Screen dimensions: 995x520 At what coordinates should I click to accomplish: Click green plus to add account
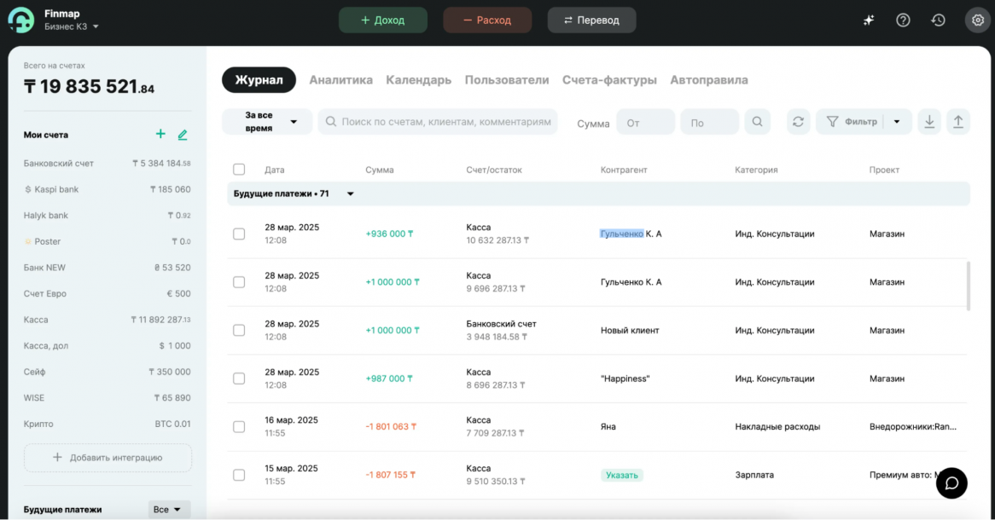pyautogui.click(x=160, y=135)
